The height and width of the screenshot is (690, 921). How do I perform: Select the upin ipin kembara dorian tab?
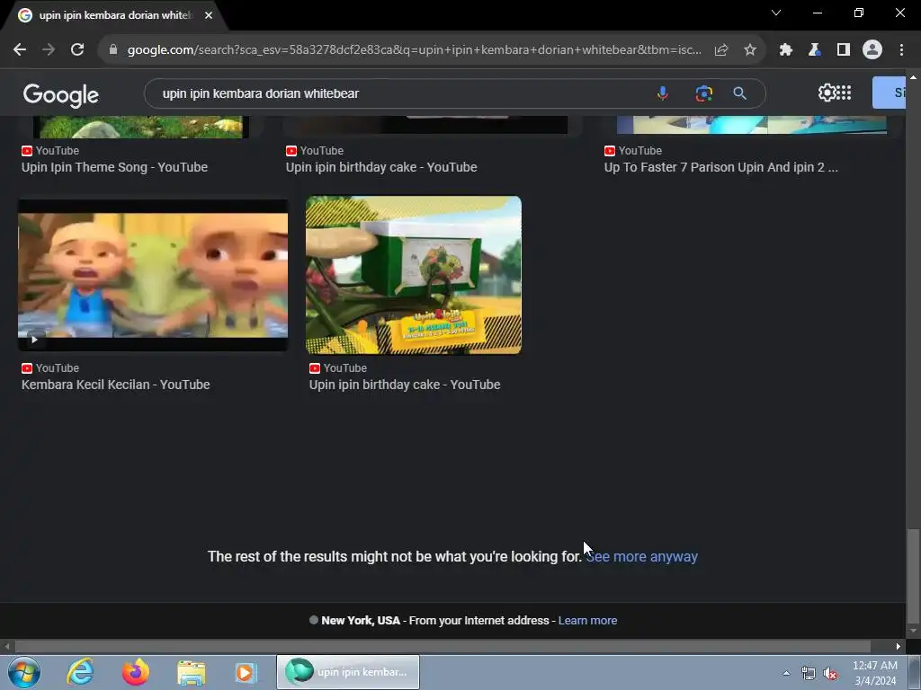[x=114, y=16]
